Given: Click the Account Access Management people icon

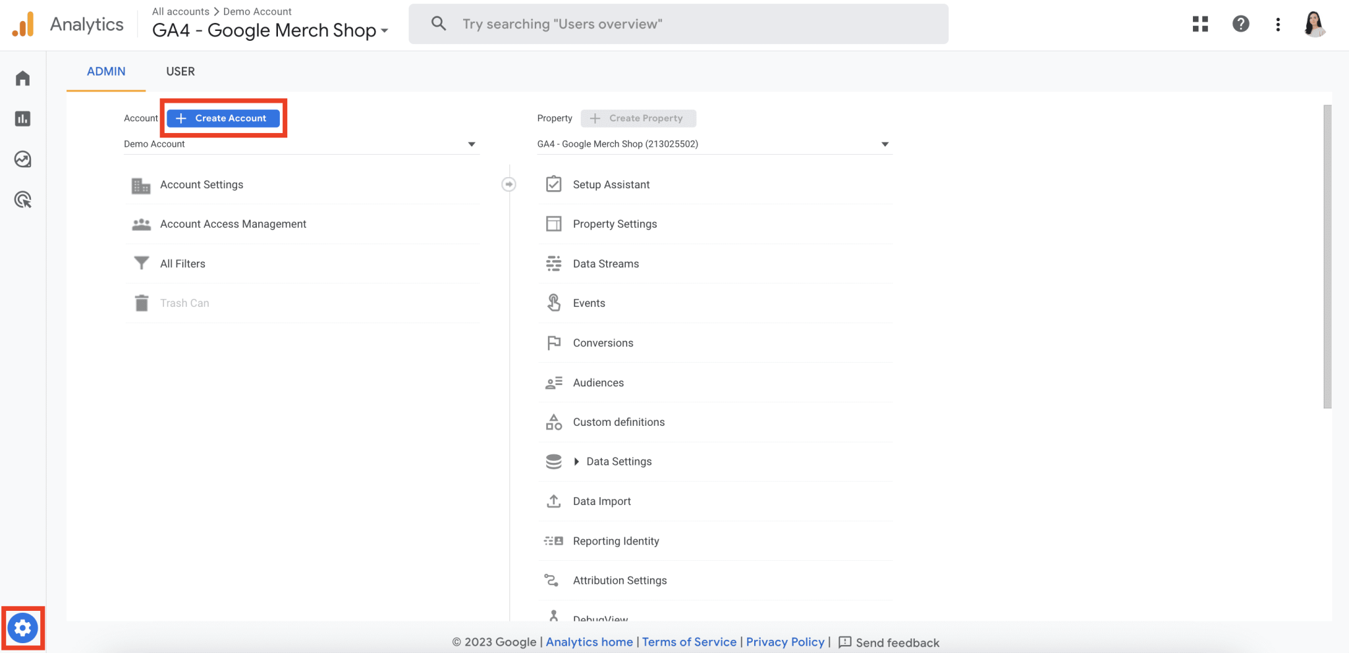Looking at the screenshot, I should click(141, 224).
